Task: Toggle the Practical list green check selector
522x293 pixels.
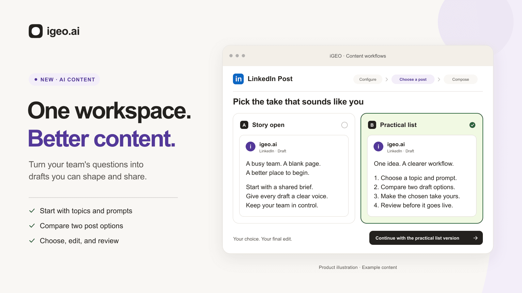Action: tap(472, 125)
